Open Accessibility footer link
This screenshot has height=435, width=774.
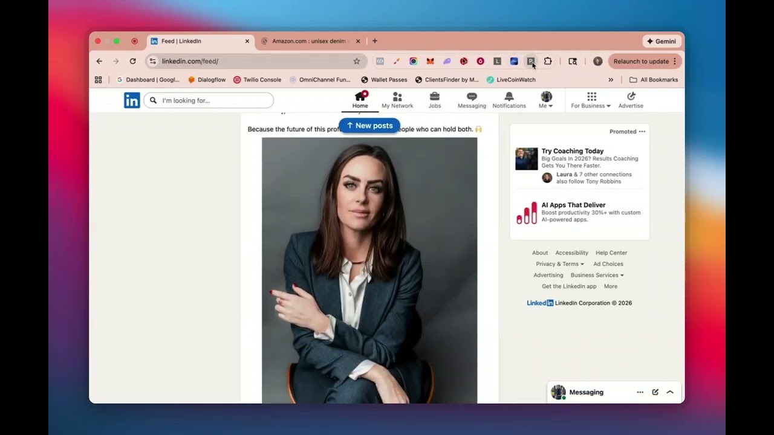click(x=571, y=253)
